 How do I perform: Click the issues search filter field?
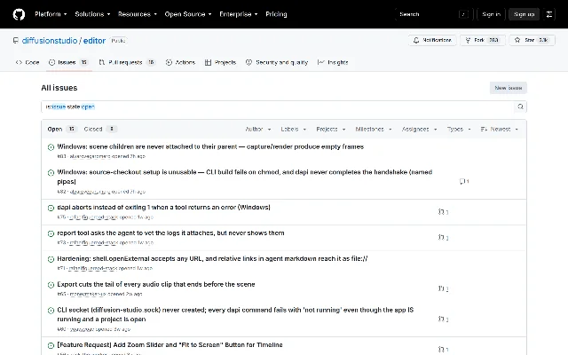pos(278,106)
